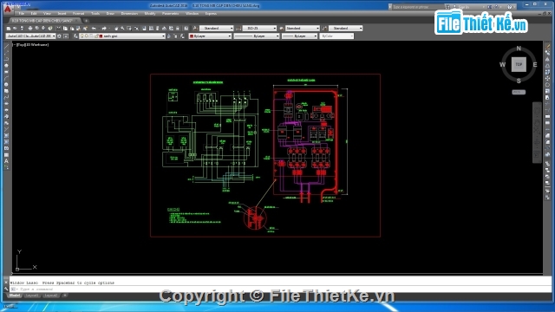This screenshot has width=555, height=312.
Task: Select the Rotate tool in Modify toolbar
Action: (x=547, y=84)
